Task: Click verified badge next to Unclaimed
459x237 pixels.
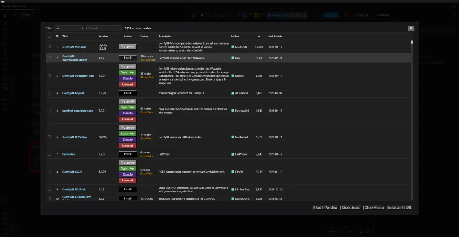Action: click(x=233, y=137)
